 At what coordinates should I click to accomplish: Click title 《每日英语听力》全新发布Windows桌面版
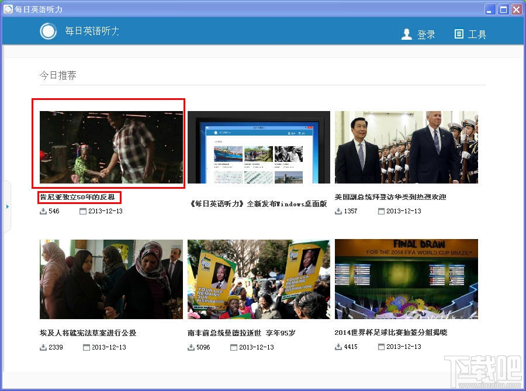tap(258, 204)
